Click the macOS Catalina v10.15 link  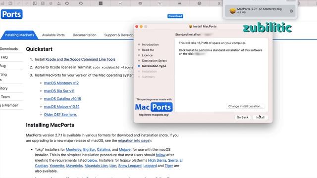[62, 99]
